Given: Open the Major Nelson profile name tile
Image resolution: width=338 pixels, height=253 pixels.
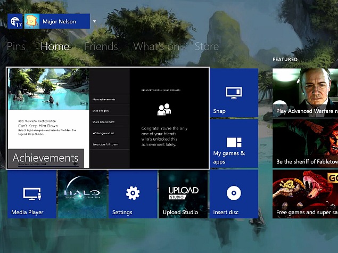Looking at the screenshot, I should (x=64, y=21).
